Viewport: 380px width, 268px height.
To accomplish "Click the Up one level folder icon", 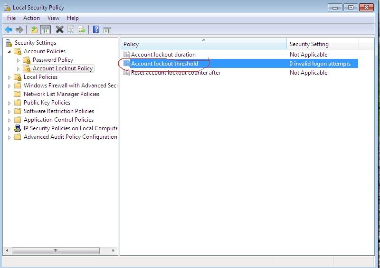I will tap(34, 30).
